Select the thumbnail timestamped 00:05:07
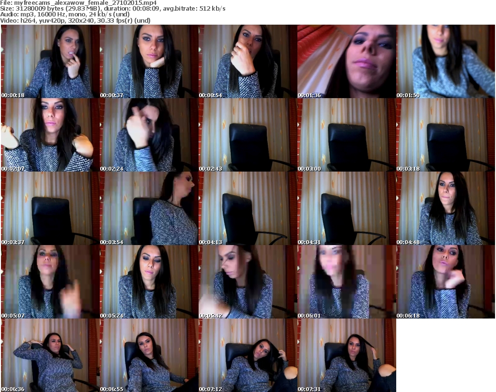The image size is (496, 392). [x=50, y=282]
